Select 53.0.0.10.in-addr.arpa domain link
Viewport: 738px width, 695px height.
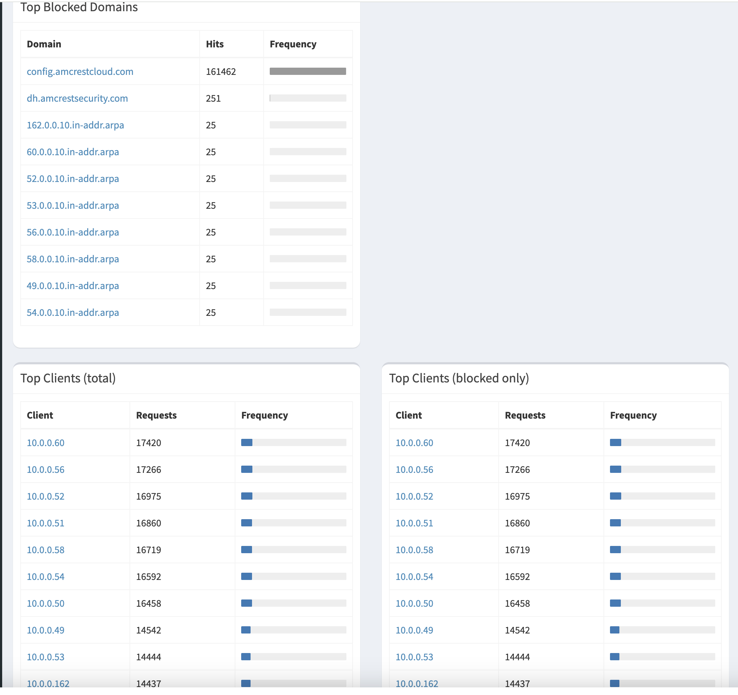(x=73, y=205)
